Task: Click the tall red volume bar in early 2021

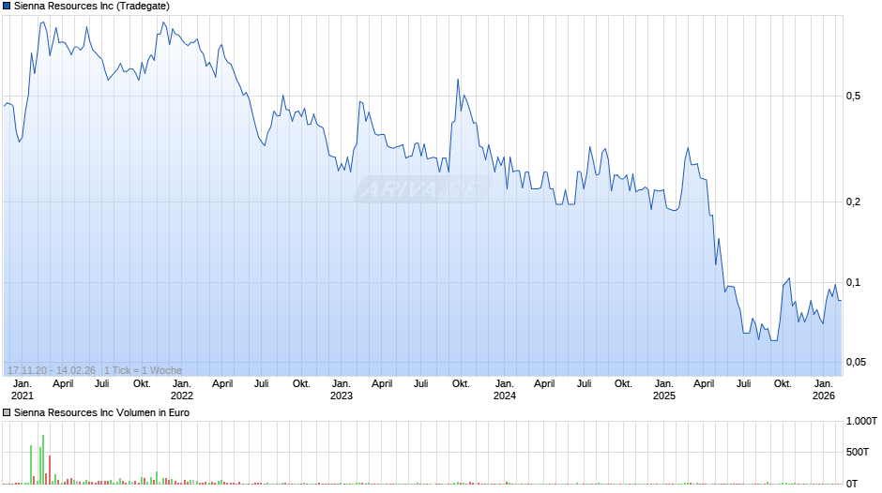Action: click(50, 470)
